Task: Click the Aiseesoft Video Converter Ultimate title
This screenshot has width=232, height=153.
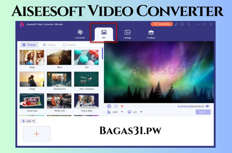Action: (45, 24)
